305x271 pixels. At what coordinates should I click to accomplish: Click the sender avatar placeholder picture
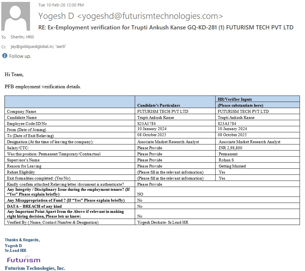[x=16, y=16]
